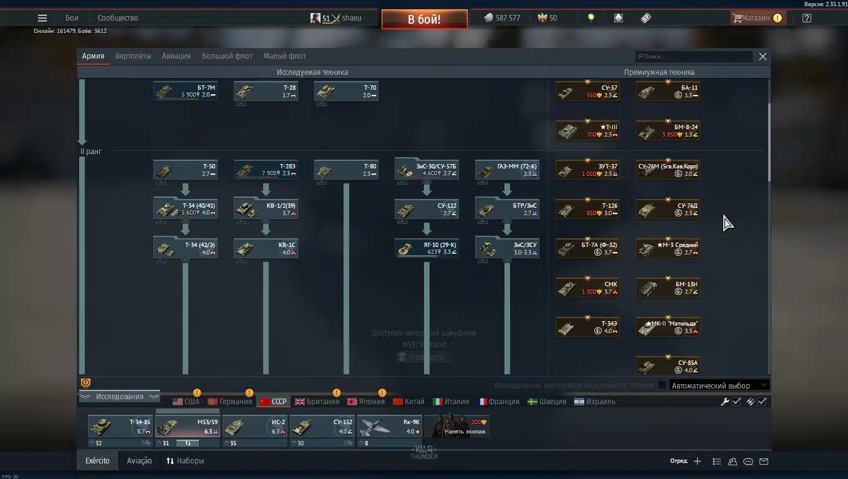Viewport: 848px width, 479px height.
Task: Select premium СУ-57 vehicle
Action: [x=587, y=91]
